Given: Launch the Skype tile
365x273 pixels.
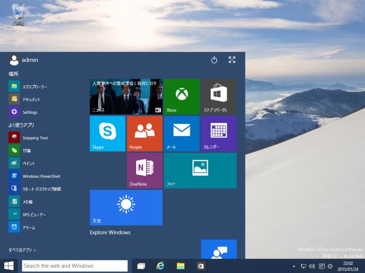Looking at the screenshot, I should pos(107,133).
